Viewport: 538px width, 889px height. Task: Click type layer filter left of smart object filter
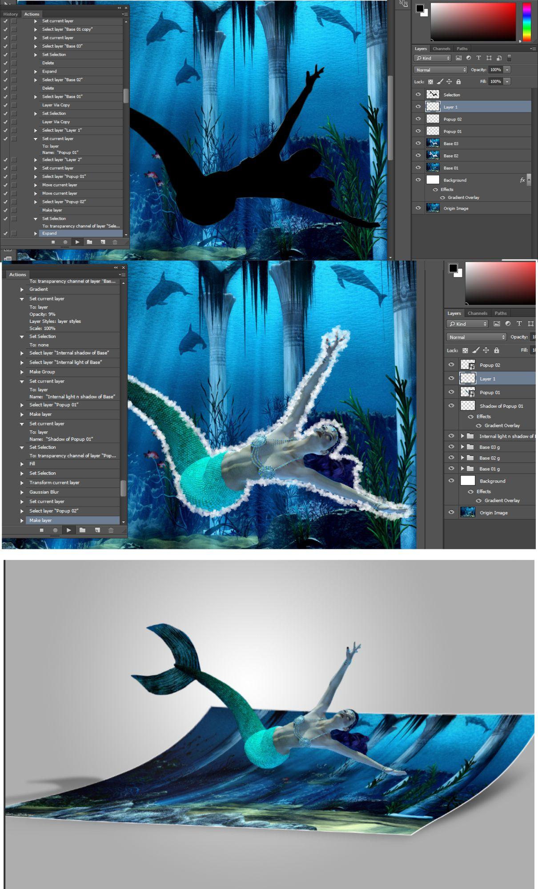point(479,58)
